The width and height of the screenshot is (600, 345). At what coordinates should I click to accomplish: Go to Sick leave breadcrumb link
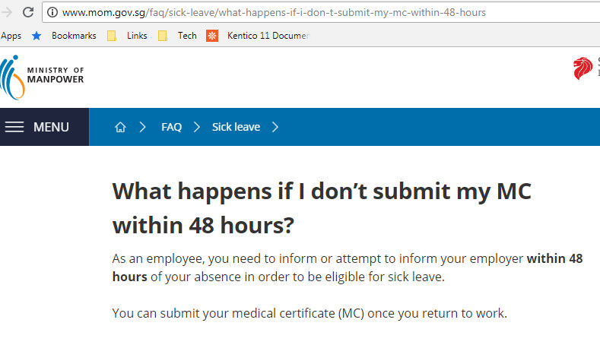[236, 127]
